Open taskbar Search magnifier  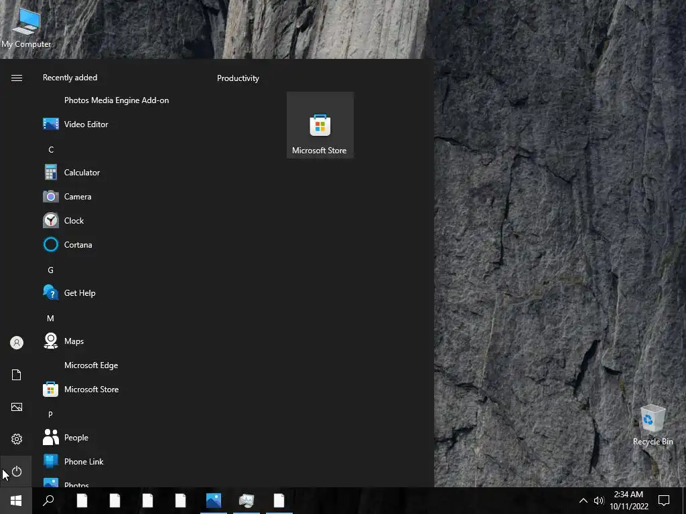tap(48, 501)
